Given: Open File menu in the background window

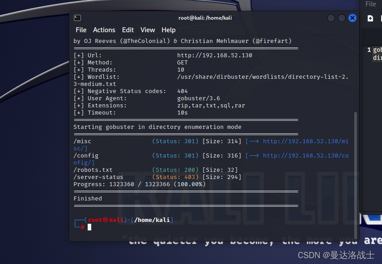Looking at the screenshot, I should click(x=370, y=4).
